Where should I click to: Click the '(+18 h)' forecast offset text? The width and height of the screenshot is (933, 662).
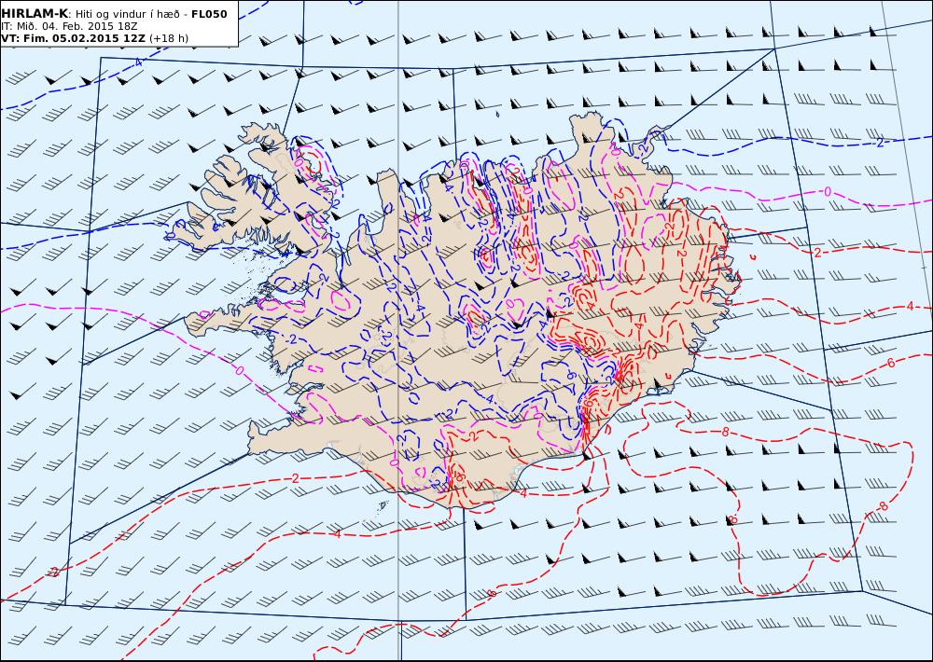pyautogui.click(x=168, y=38)
